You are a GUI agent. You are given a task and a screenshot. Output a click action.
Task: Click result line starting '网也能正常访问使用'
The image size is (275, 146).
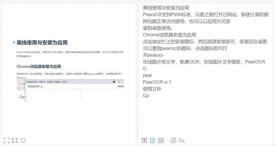187,22
